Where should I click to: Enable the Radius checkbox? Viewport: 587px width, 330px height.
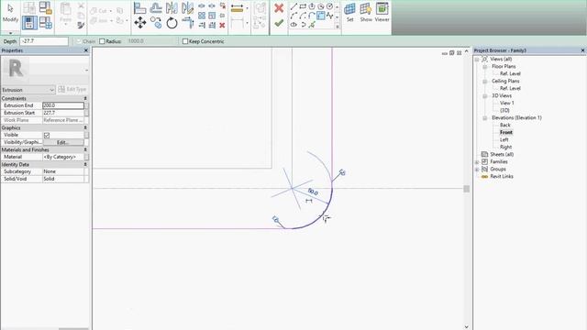click(x=102, y=41)
